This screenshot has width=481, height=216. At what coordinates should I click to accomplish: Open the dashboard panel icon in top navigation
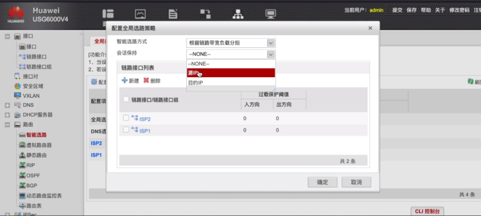pyautogui.click(x=108, y=14)
